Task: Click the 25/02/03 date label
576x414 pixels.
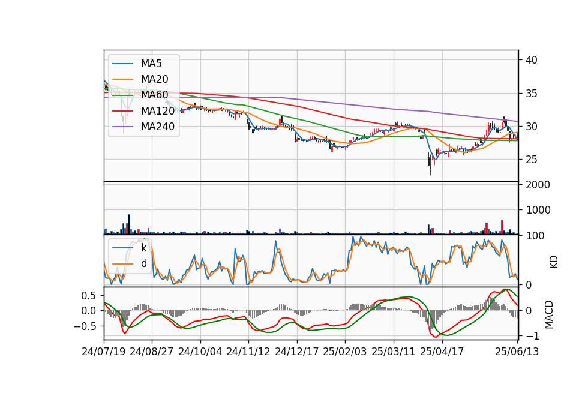Action: [x=345, y=352]
